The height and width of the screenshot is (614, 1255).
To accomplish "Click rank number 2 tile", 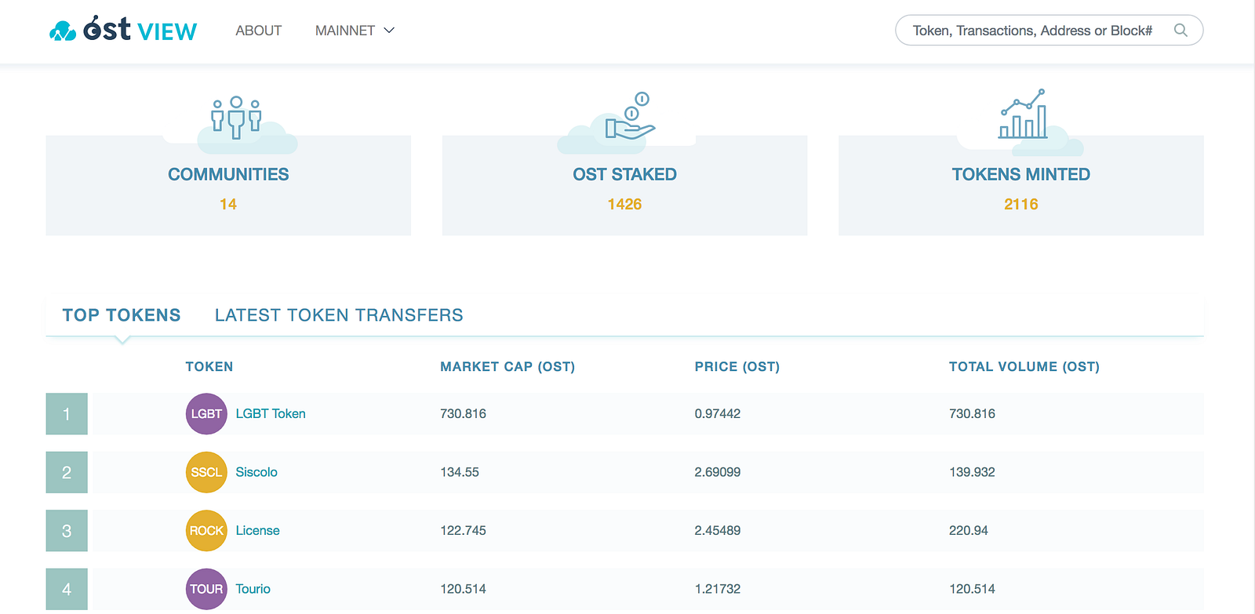I will 67,472.
